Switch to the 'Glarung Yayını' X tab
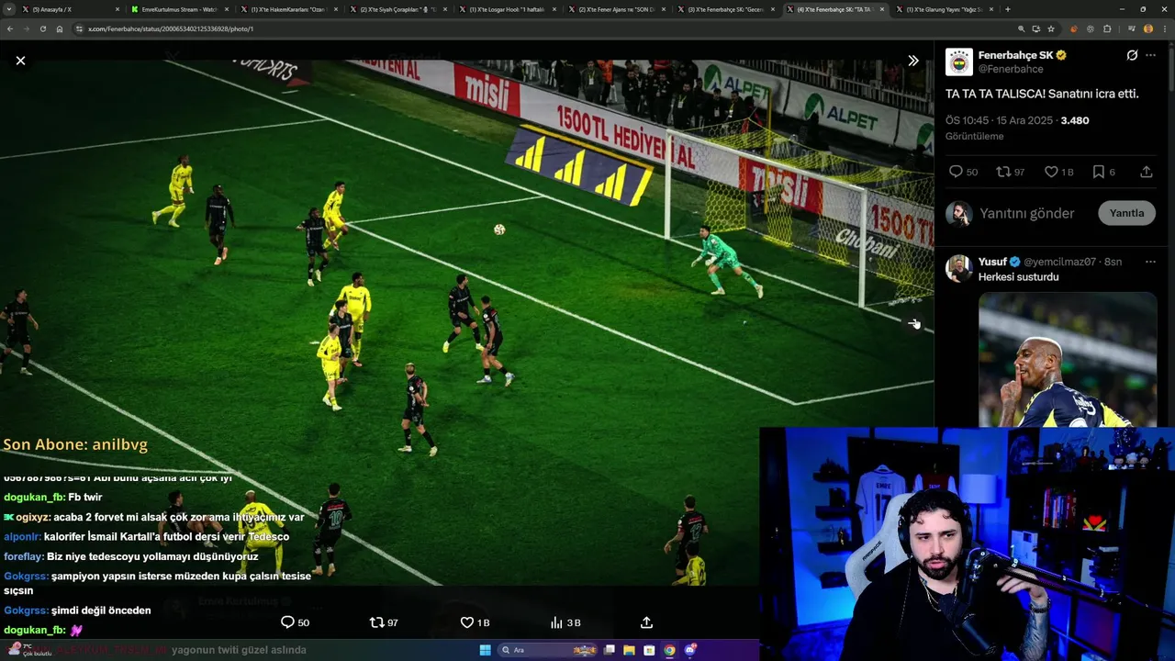This screenshot has width=1175, height=661. [944, 9]
